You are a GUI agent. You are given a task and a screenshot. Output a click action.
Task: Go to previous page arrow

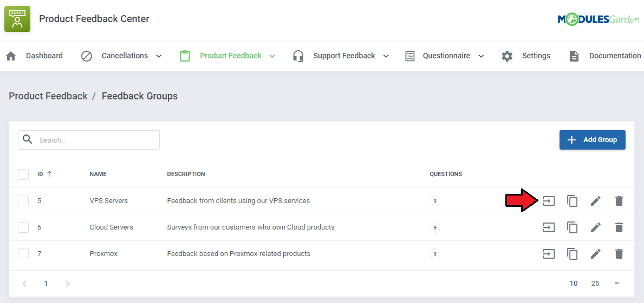pos(24,284)
